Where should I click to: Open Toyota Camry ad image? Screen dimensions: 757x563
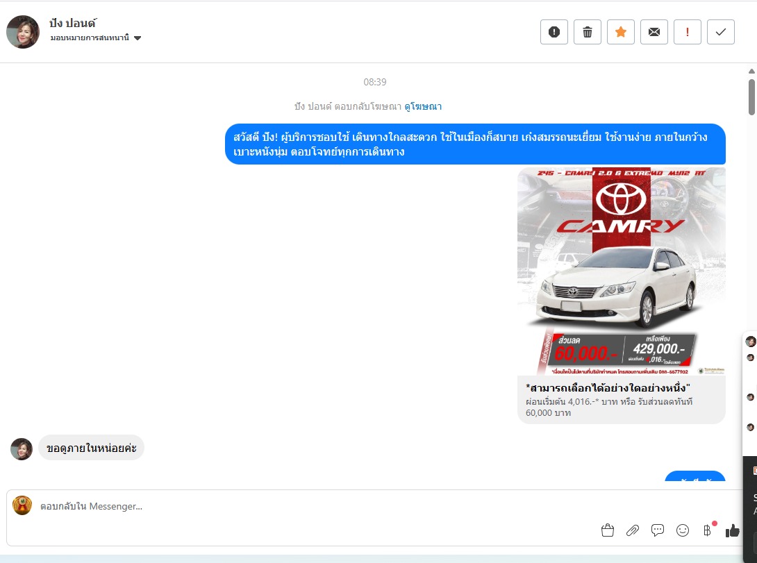(x=622, y=271)
